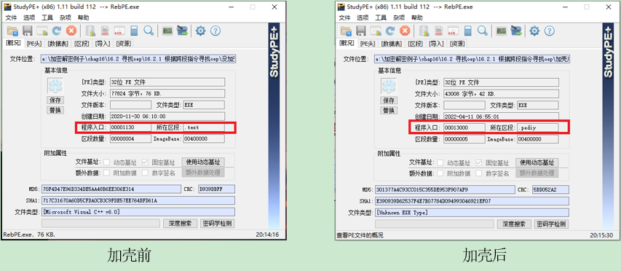The height and width of the screenshot is (271, 621).
Task: Open gear settings icon in 加壳前 window
Action: 201,31
